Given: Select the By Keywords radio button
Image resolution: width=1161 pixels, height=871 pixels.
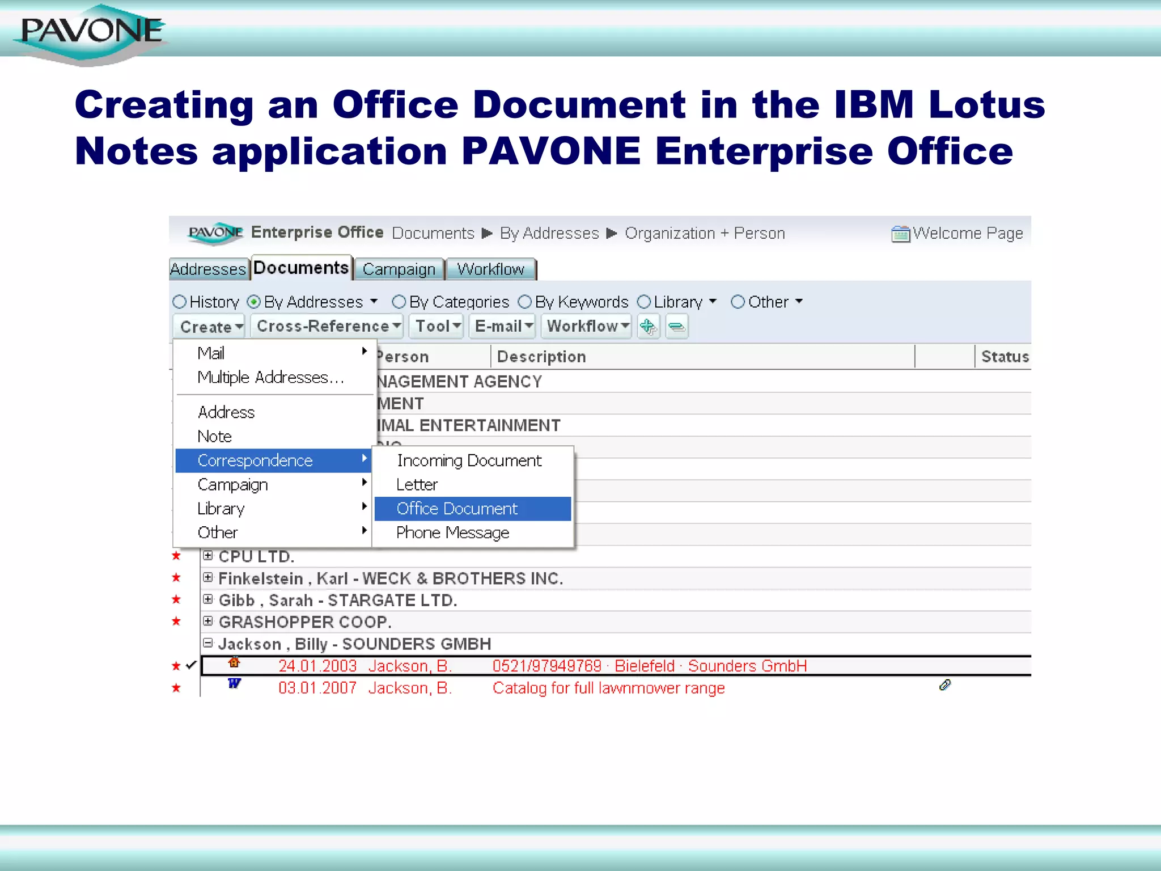Looking at the screenshot, I should (x=525, y=302).
